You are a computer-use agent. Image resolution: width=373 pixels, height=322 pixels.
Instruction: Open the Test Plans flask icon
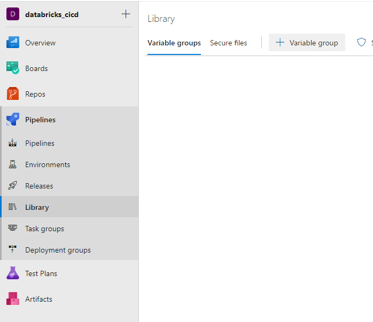pos(13,273)
